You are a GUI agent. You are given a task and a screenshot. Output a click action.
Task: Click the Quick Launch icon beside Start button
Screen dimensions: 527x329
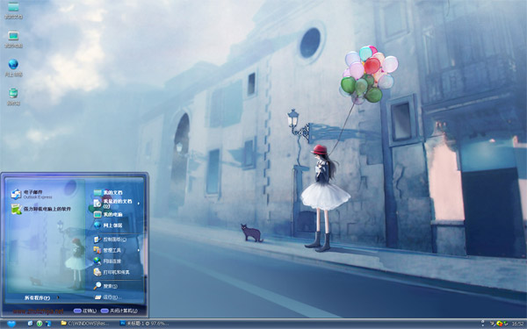(30, 324)
